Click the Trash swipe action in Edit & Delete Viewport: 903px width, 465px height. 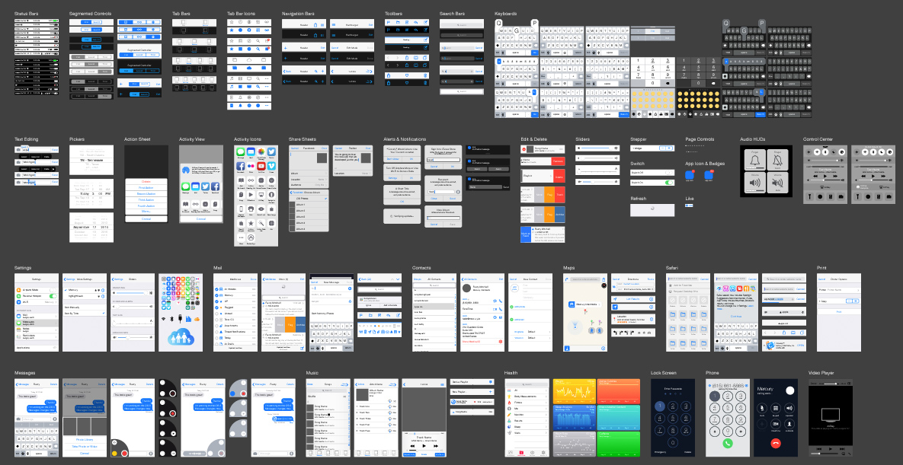pos(560,195)
